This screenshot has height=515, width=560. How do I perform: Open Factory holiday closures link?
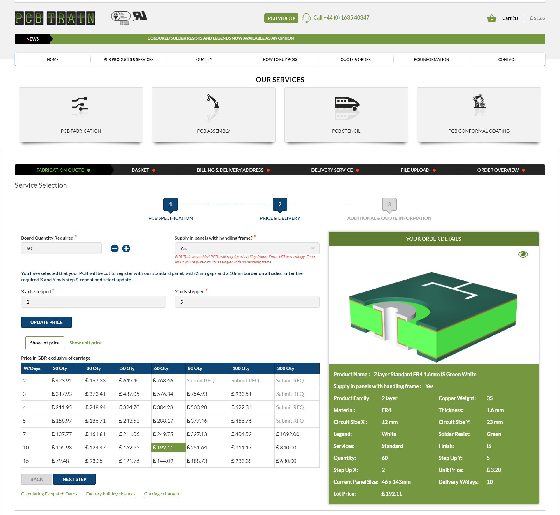(x=111, y=494)
